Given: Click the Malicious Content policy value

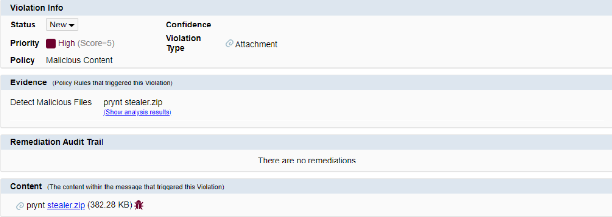Looking at the screenshot, I should (x=79, y=60).
